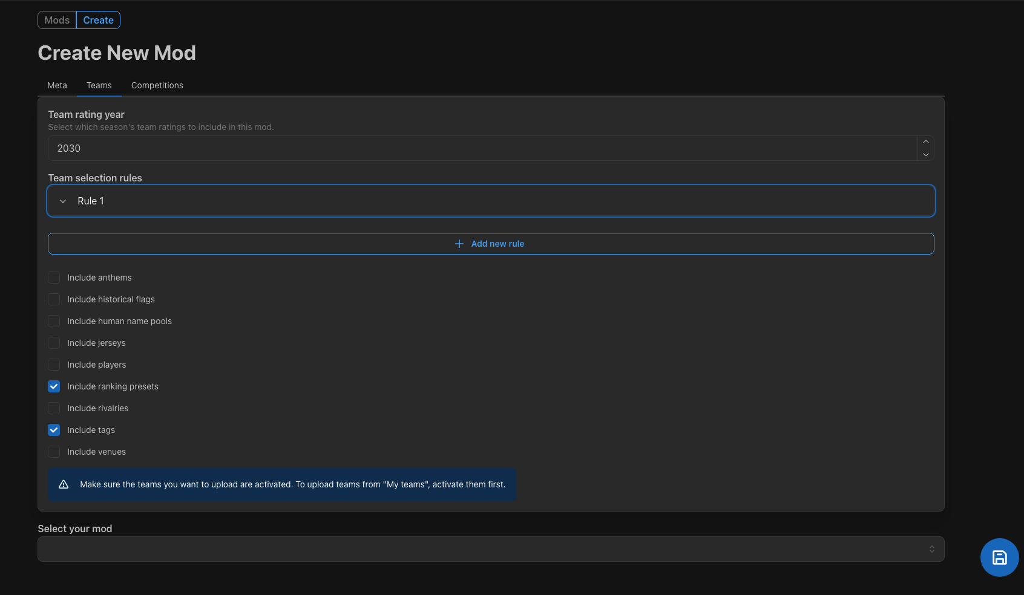The width and height of the screenshot is (1024, 595).
Task: Uncheck Include ranking presets
Action: 54,386
